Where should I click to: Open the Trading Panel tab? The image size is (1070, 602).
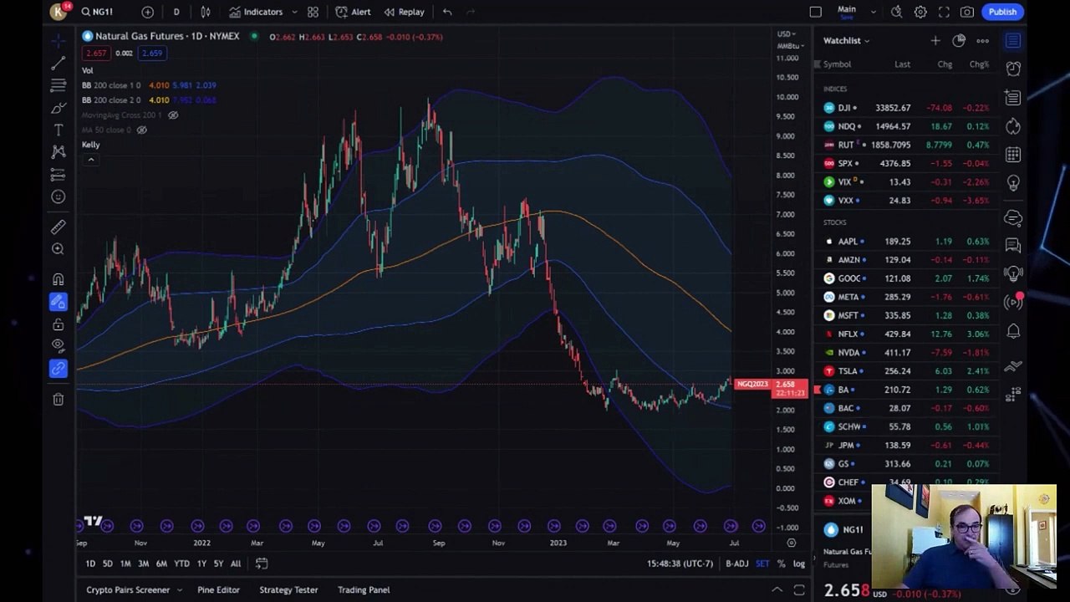point(364,589)
